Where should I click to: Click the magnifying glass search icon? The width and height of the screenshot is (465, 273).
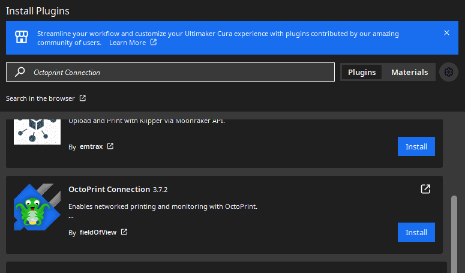(x=20, y=72)
